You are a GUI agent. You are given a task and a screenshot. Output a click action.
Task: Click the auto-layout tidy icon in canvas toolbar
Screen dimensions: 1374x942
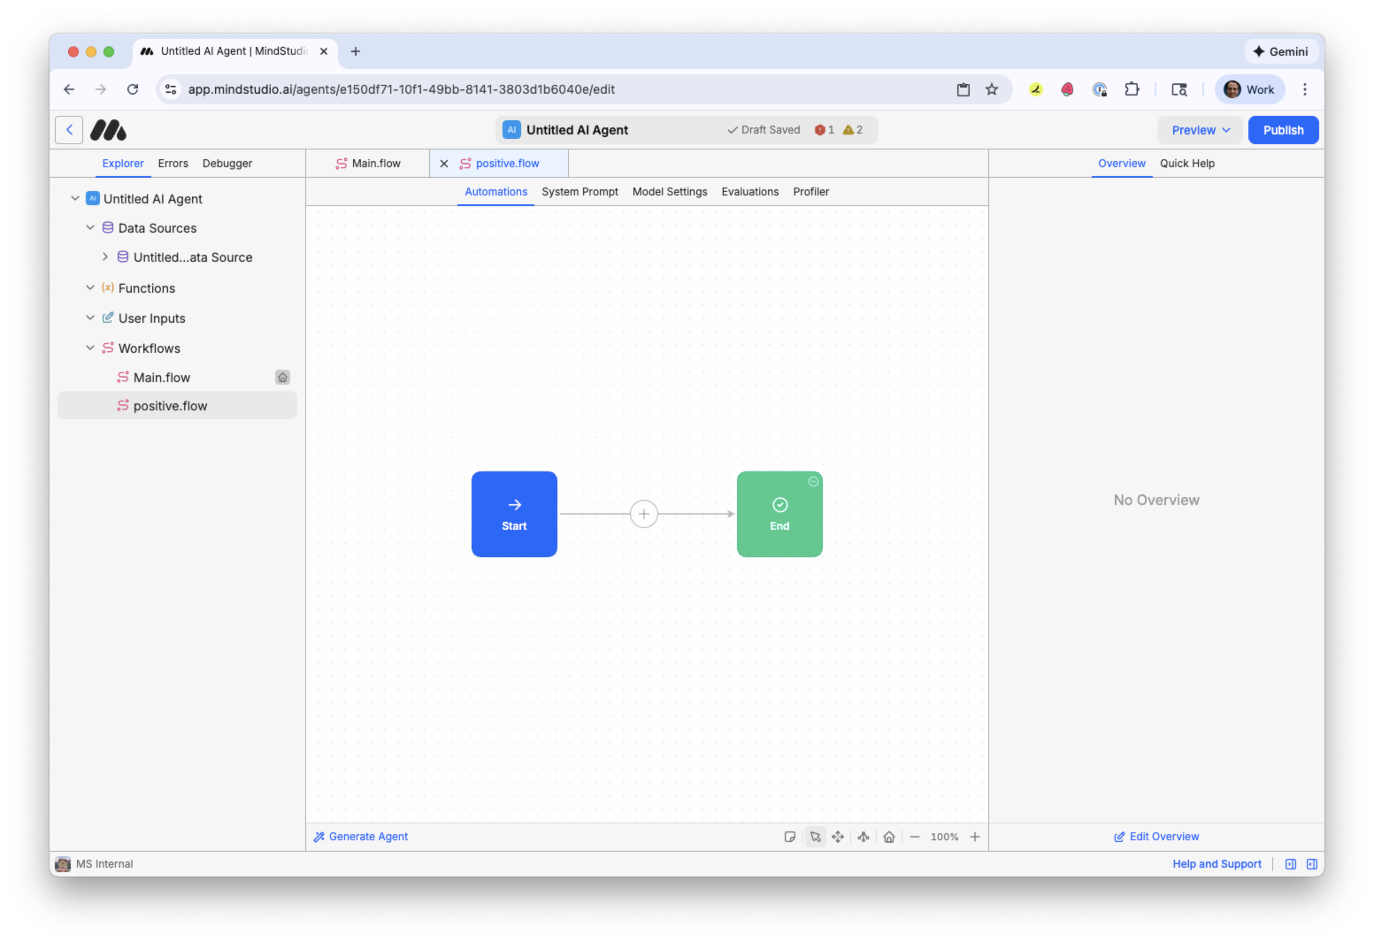click(x=863, y=837)
